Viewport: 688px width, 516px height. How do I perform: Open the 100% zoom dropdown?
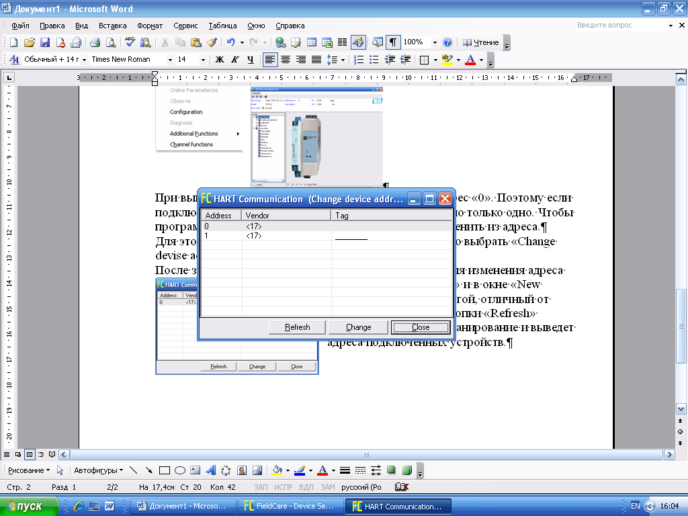click(435, 42)
